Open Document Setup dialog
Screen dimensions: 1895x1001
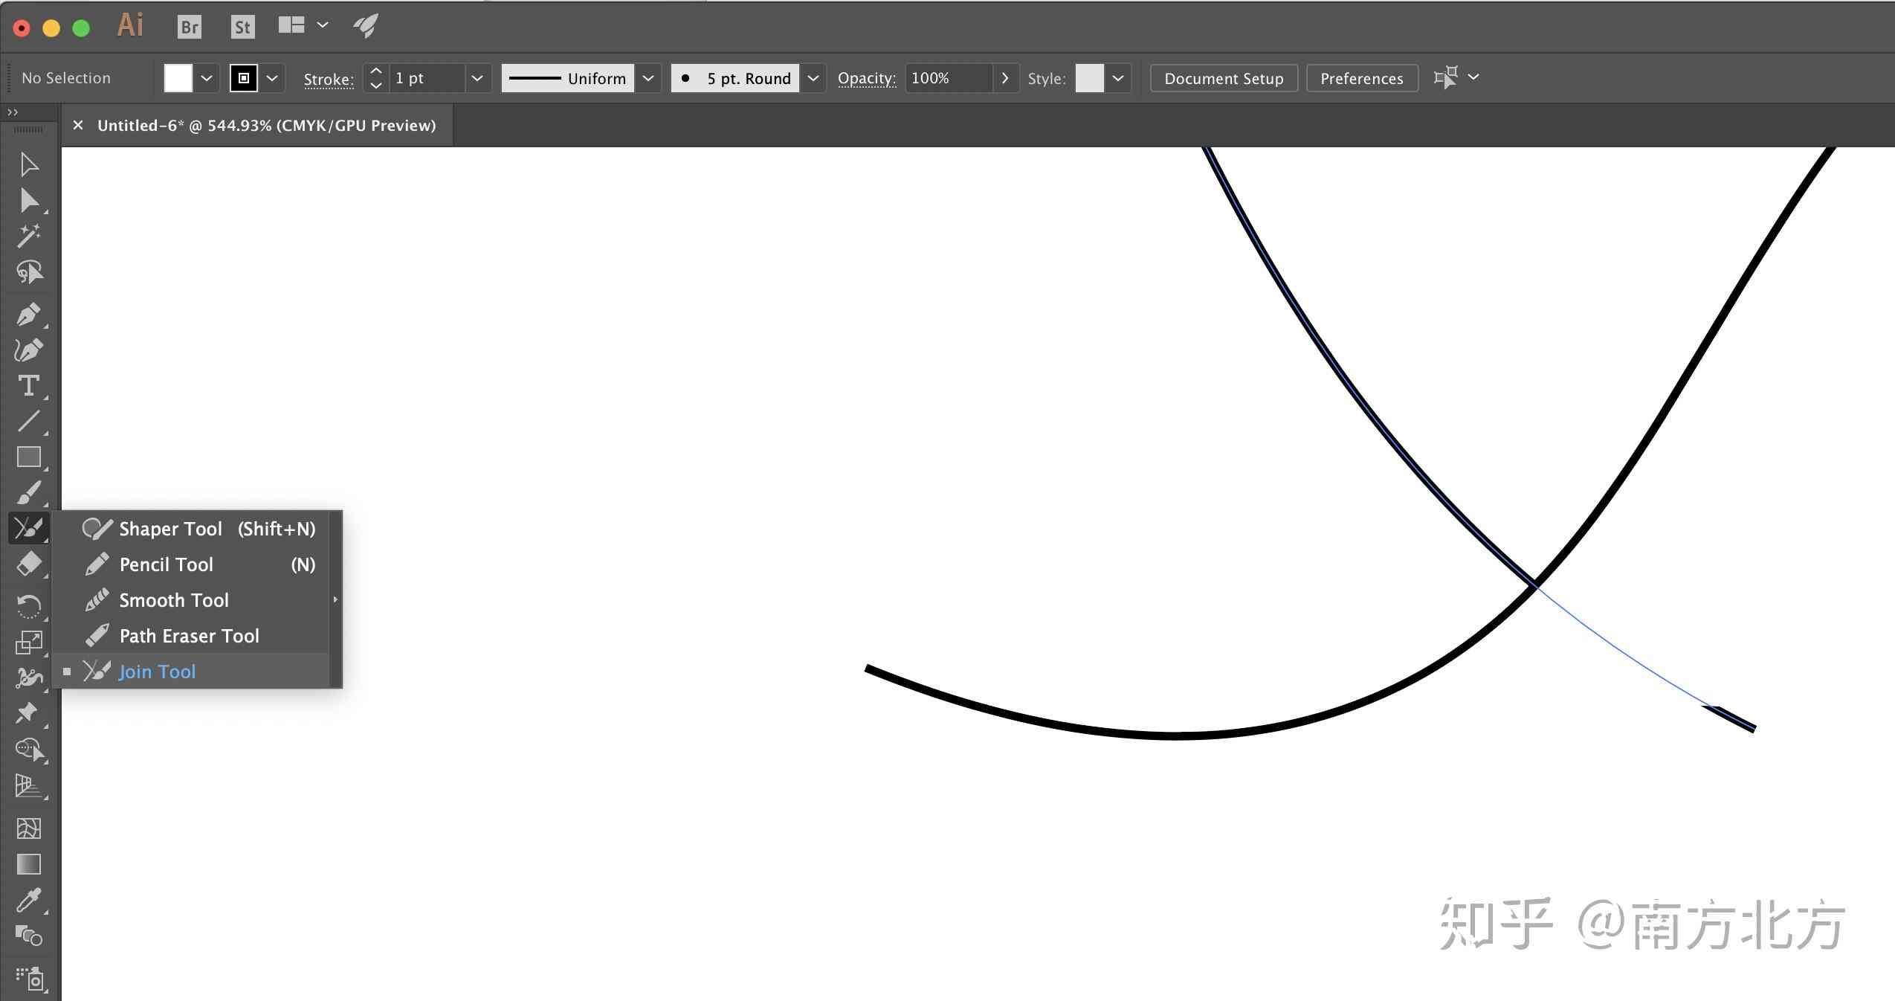click(x=1223, y=78)
